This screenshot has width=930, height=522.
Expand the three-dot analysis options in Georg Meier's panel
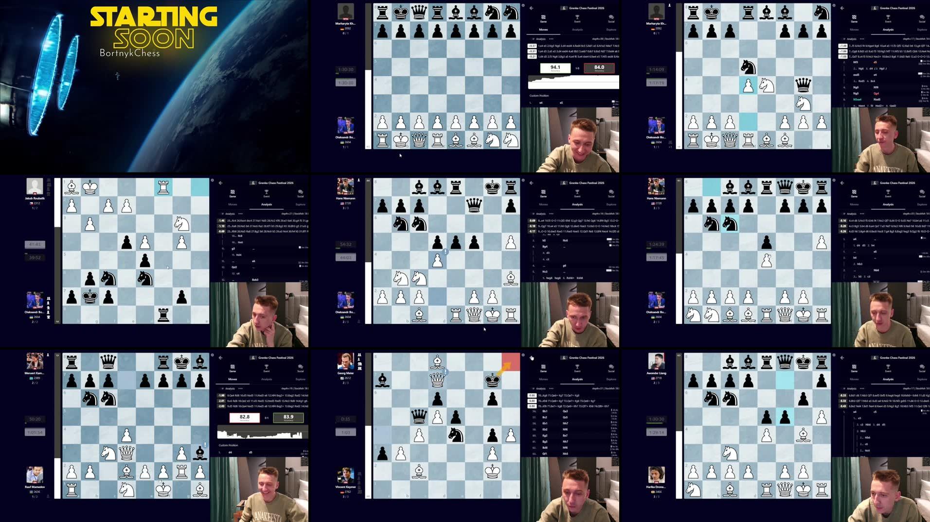(551, 388)
